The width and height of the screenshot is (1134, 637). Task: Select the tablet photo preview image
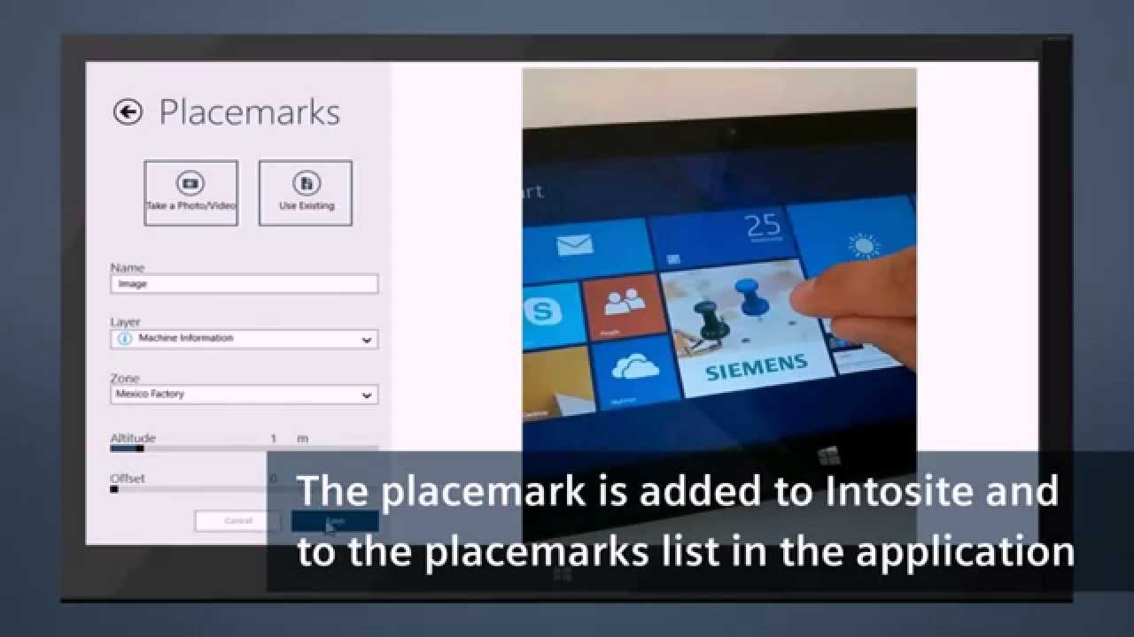coord(719,305)
